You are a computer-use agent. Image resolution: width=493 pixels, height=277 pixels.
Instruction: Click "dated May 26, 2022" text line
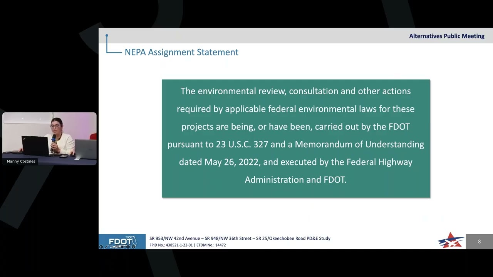click(x=296, y=162)
